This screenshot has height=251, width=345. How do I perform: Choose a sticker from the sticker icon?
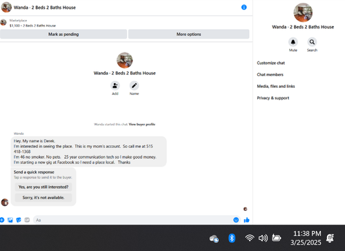click(x=19, y=220)
